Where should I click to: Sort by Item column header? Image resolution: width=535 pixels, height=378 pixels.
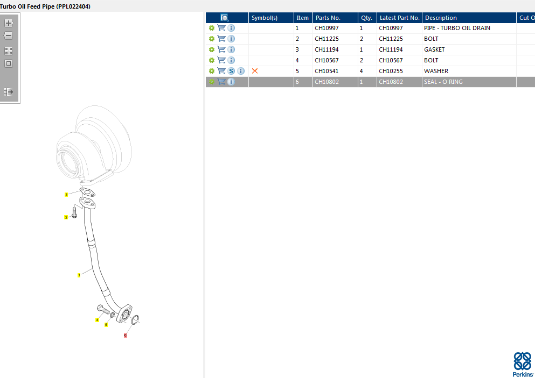point(303,18)
